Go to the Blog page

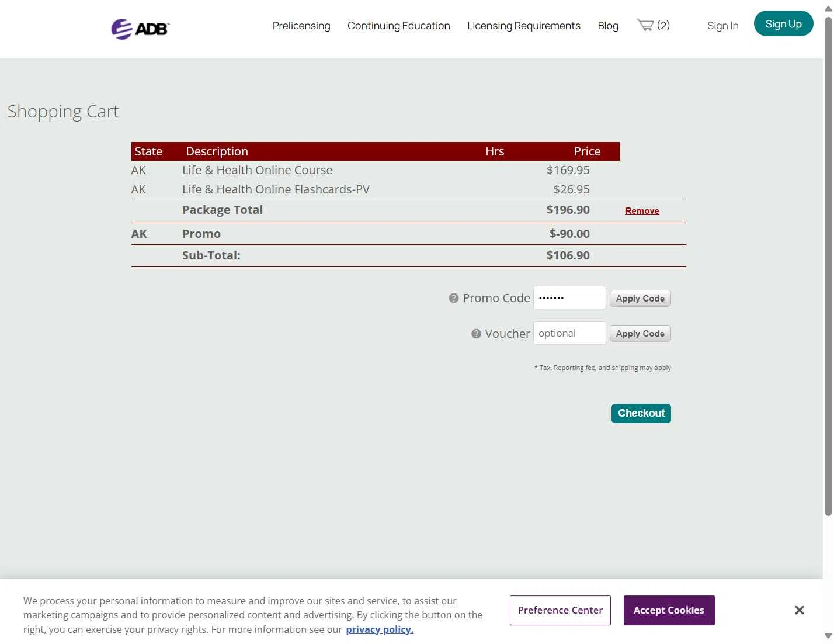608,26
